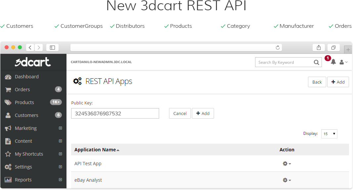
Task: Click the red notification count badge
Action: [328, 58]
